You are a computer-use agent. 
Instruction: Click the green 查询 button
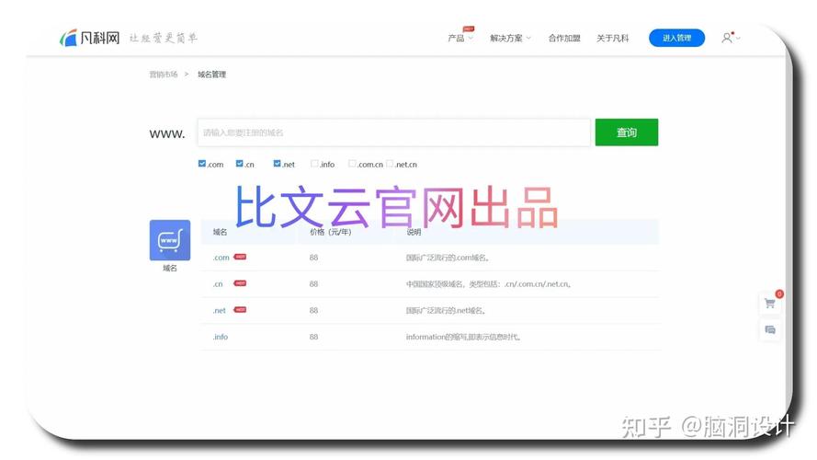click(x=626, y=132)
